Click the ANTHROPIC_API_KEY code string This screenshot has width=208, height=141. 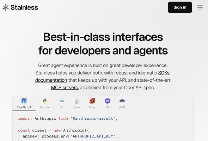(x=93, y=136)
